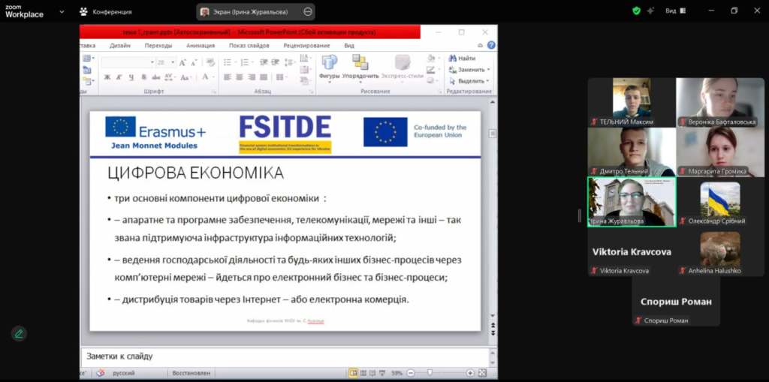Expand Выделить selection dropdown
769x382 pixels.
pos(487,81)
